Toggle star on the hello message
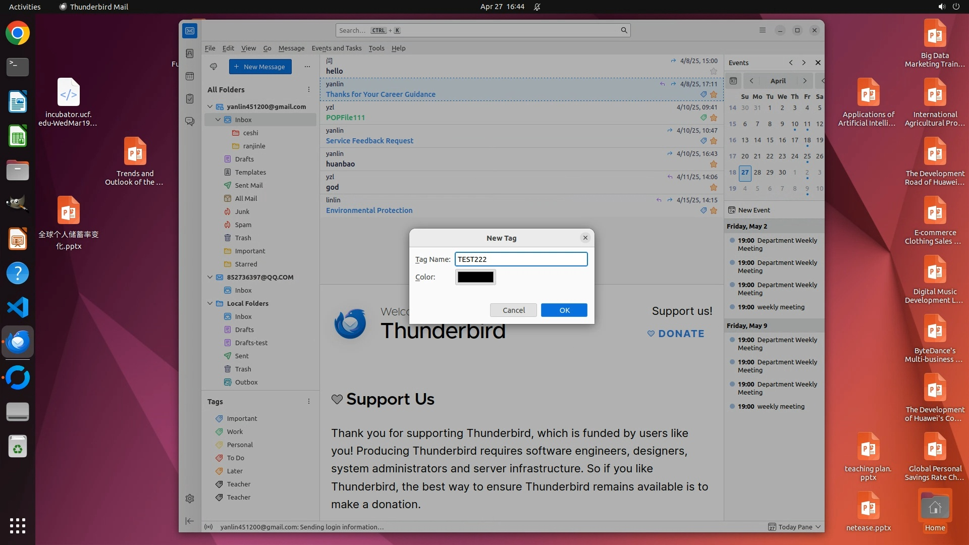 [x=713, y=71]
